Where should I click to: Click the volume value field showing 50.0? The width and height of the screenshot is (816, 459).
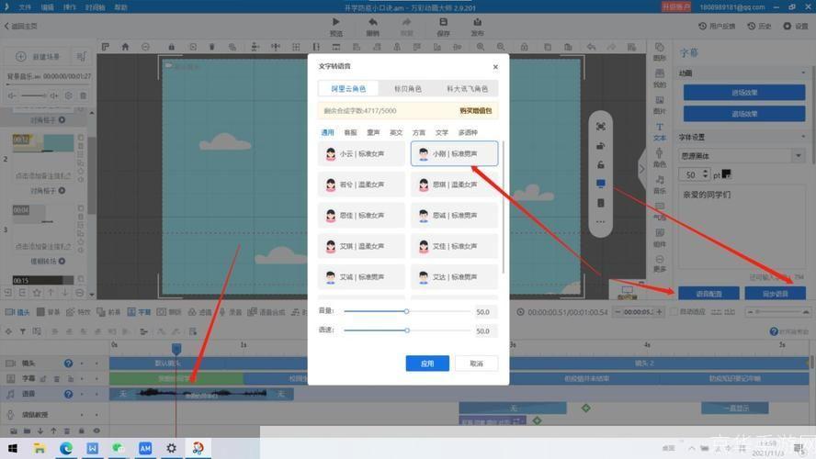[485, 312]
